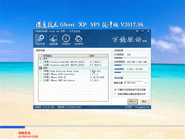
Task: Open the title bar dropdown menu arrow icon
Action: point(137,31)
